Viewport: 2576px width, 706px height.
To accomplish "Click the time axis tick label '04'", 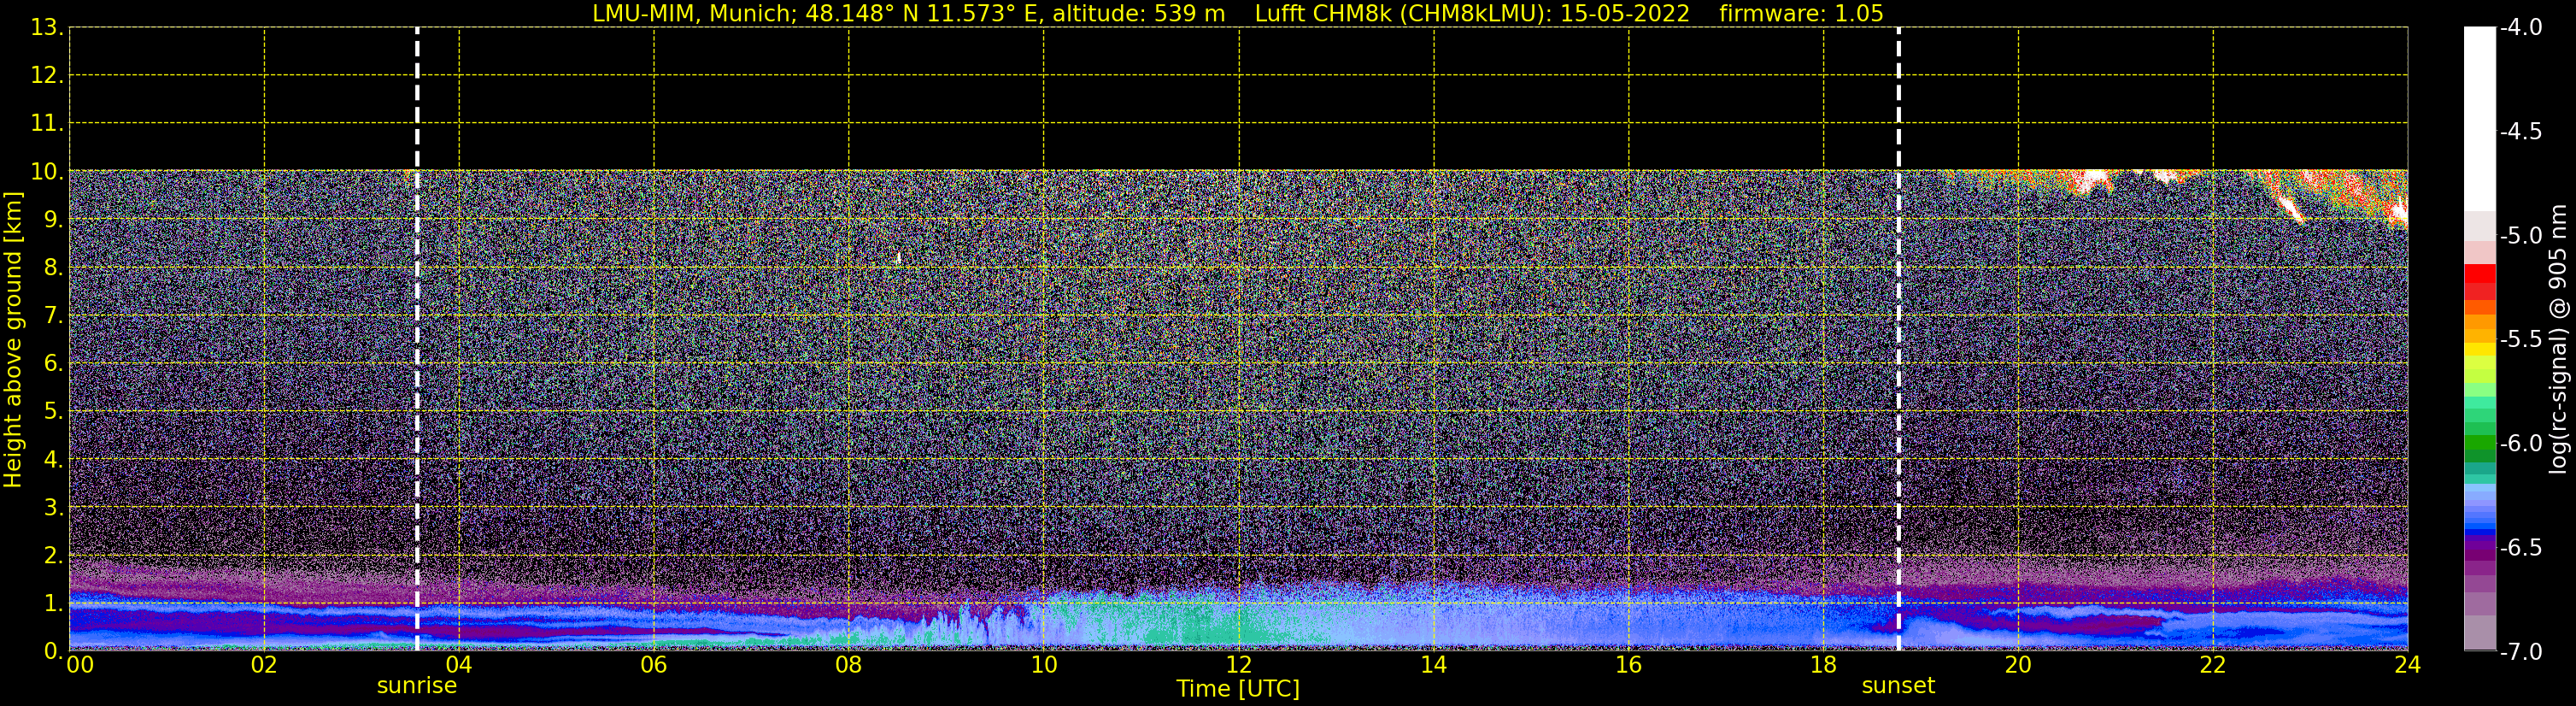I will [x=459, y=665].
